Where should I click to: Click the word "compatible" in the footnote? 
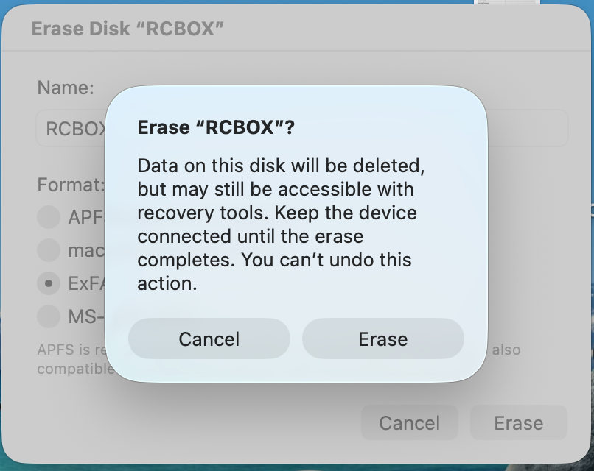[74, 368]
